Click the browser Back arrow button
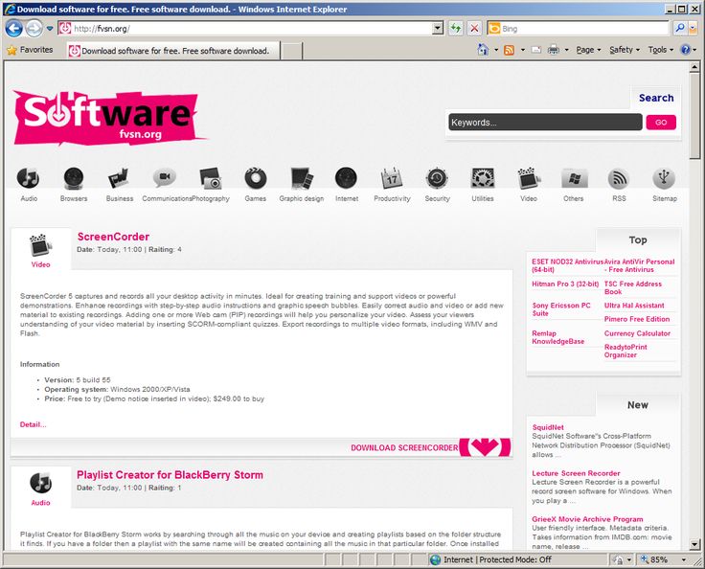 pyautogui.click(x=14, y=29)
